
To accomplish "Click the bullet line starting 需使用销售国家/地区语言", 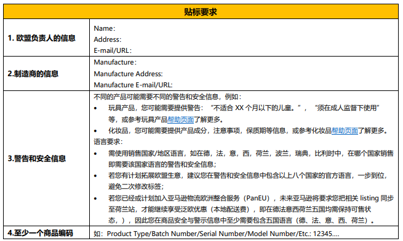I will (x=251, y=153).
